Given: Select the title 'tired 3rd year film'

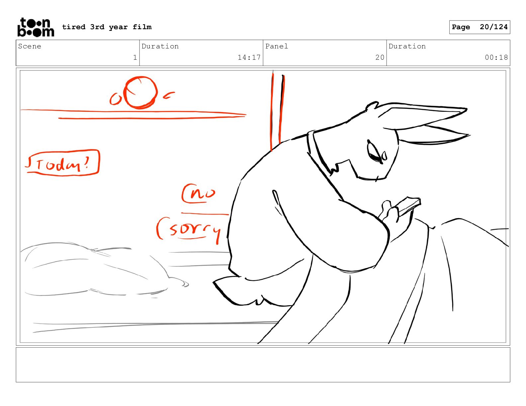Looking at the screenshot, I should [107, 27].
